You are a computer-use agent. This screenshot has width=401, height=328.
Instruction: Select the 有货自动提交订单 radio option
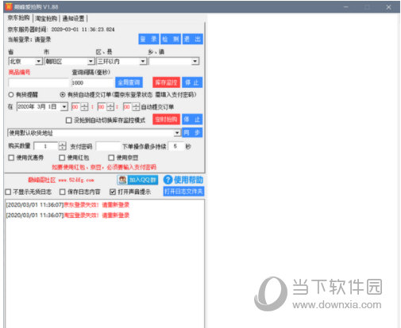(x=63, y=94)
